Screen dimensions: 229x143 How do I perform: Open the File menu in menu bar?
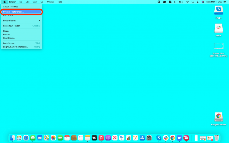(20, 2)
